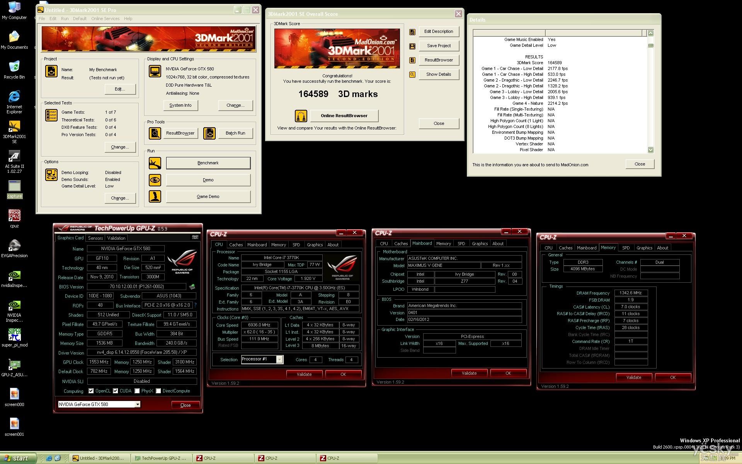The image size is (742, 464).
Task: Click the Benchmark run icon in 3DMark
Action: (x=155, y=163)
